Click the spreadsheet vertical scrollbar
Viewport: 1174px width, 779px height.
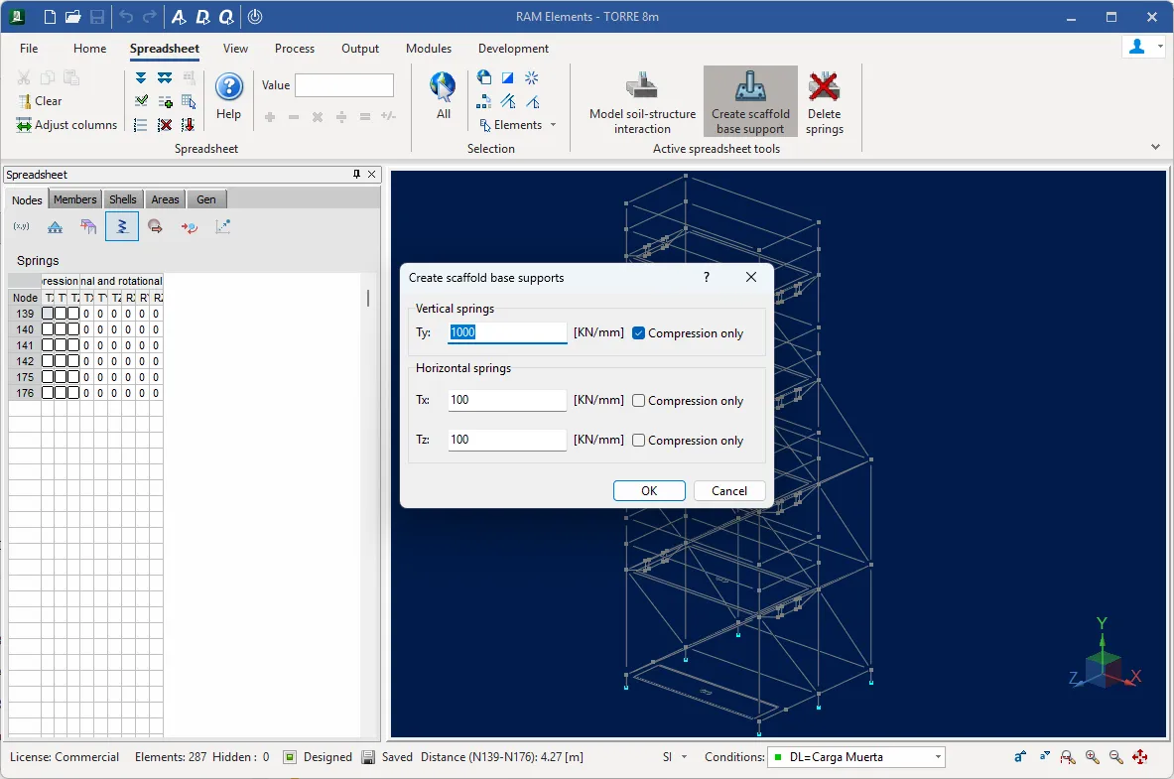point(368,299)
